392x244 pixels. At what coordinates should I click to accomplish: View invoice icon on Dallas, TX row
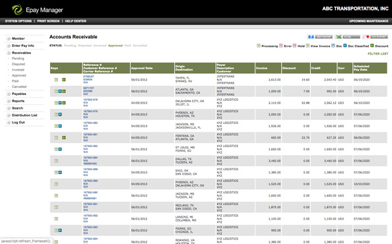(x=56, y=161)
